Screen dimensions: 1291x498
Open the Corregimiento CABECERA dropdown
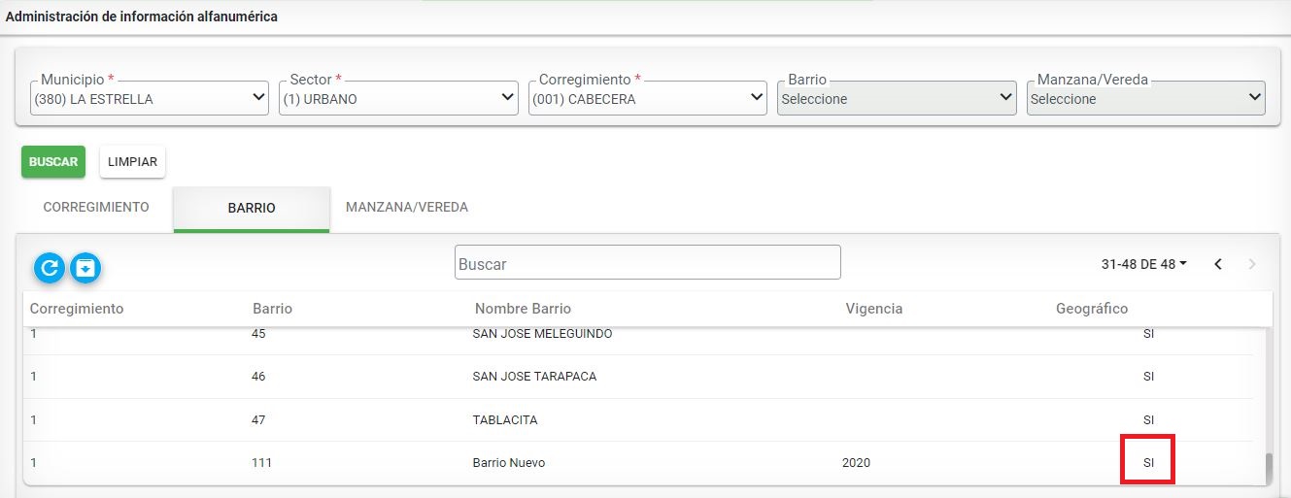point(648,98)
